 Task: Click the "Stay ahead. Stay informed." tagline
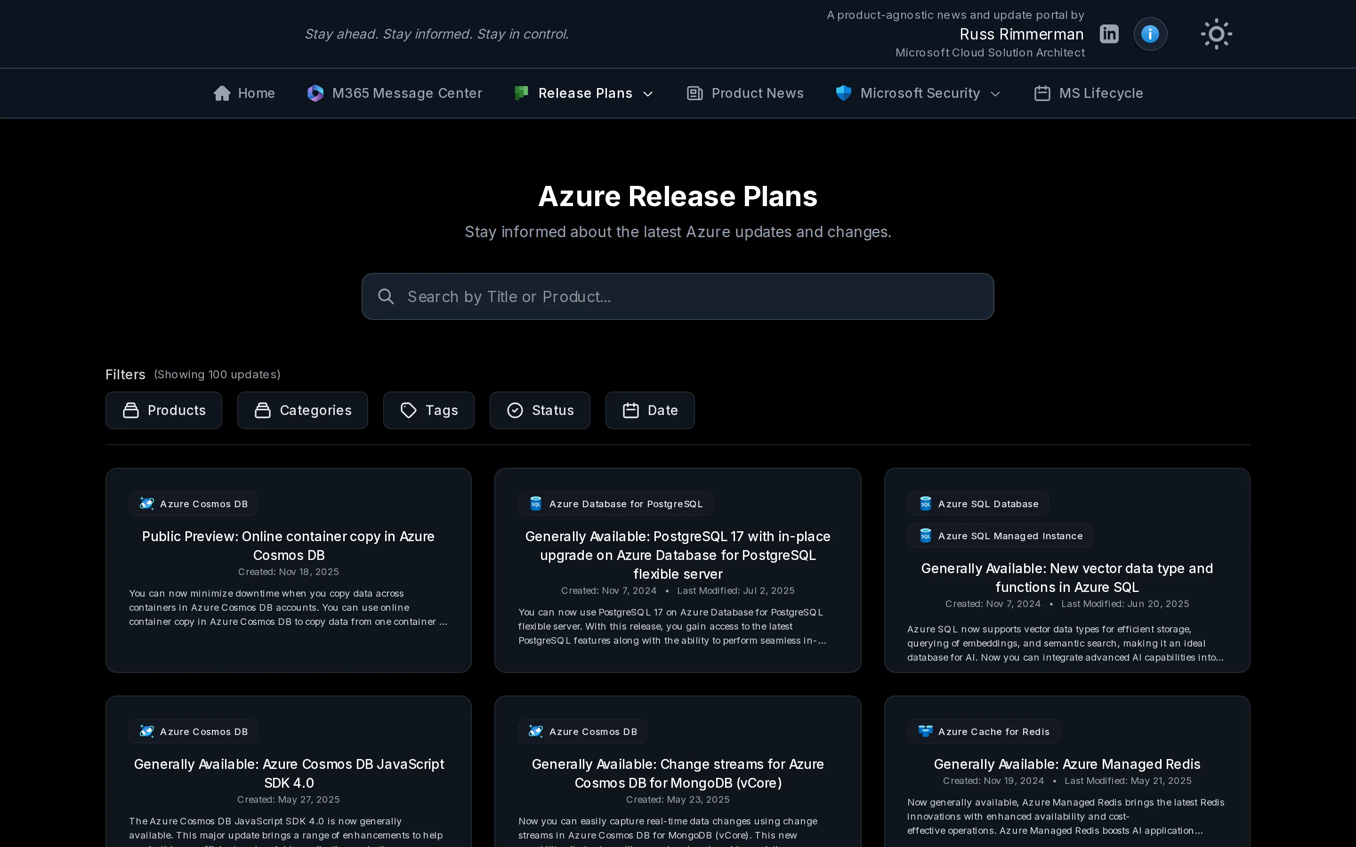coord(436,34)
